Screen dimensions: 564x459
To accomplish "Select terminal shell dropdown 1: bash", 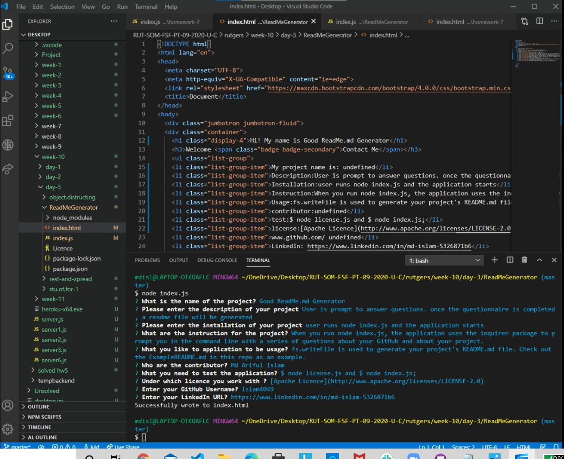I will coord(445,260).
